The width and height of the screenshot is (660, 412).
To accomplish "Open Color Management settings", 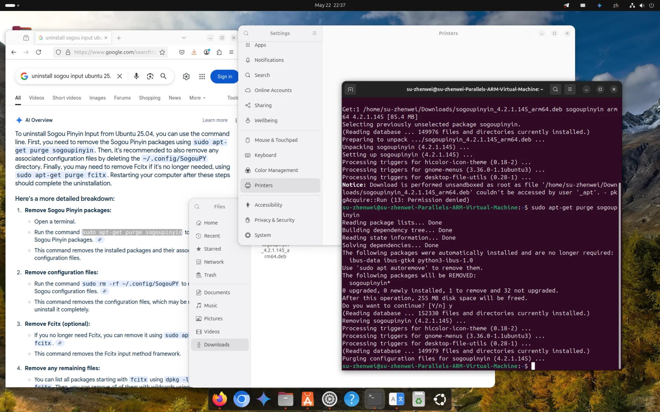I will (x=276, y=170).
